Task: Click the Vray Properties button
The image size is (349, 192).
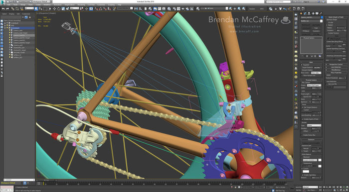Action: pos(336,73)
